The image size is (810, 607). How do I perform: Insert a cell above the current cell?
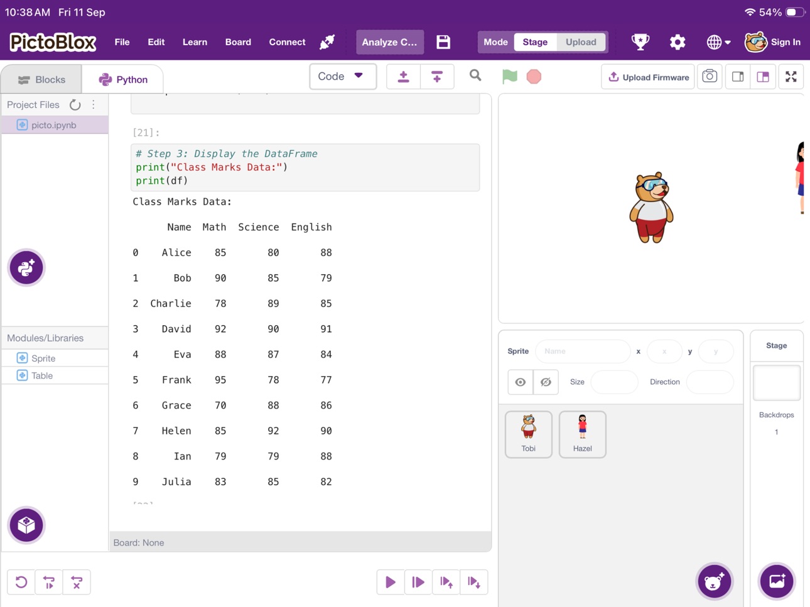pyautogui.click(x=403, y=77)
